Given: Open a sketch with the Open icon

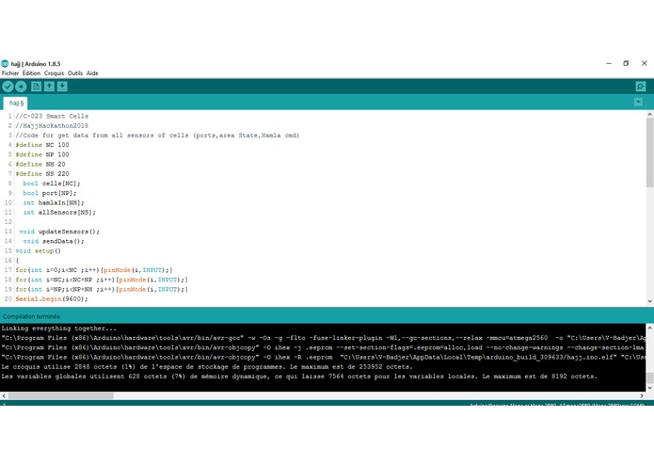Looking at the screenshot, I should click(x=49, y=87).
